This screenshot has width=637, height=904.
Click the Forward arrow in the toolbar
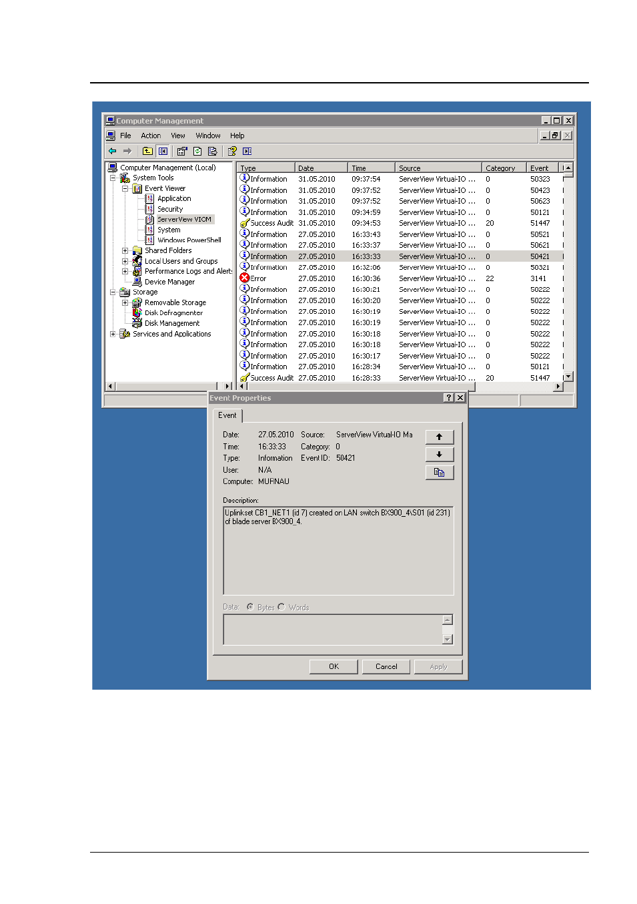click(x=127, y=151)
